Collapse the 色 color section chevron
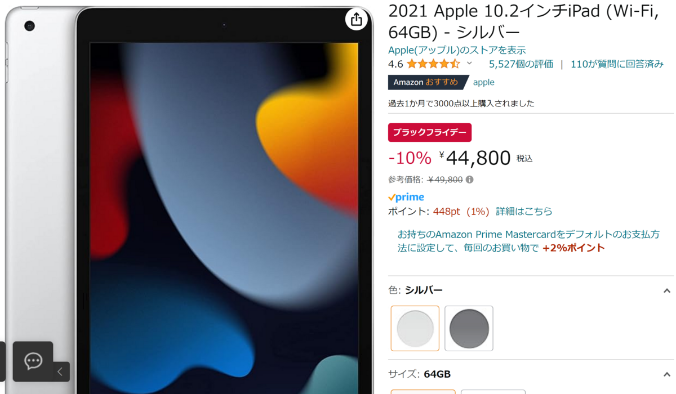The width and height of the screenshot is (676, 394). pyautogui.click(x=666, y=291)
